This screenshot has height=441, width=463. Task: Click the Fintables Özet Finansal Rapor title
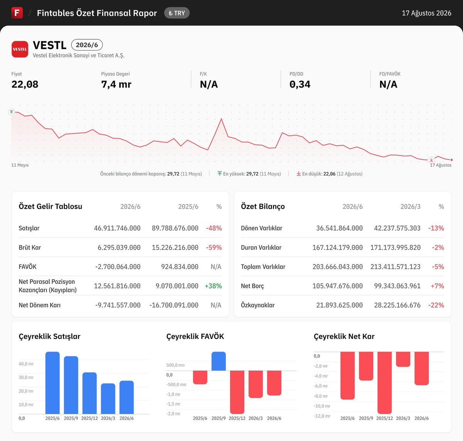point(97,13)
